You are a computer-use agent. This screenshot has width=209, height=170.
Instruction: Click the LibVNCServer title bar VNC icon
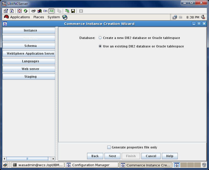point(4,4)
